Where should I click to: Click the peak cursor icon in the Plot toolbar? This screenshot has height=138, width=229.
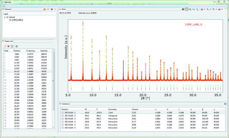coord(197,9)
